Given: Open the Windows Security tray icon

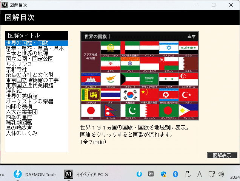Looking at the screenshot, I should point(163,174).
